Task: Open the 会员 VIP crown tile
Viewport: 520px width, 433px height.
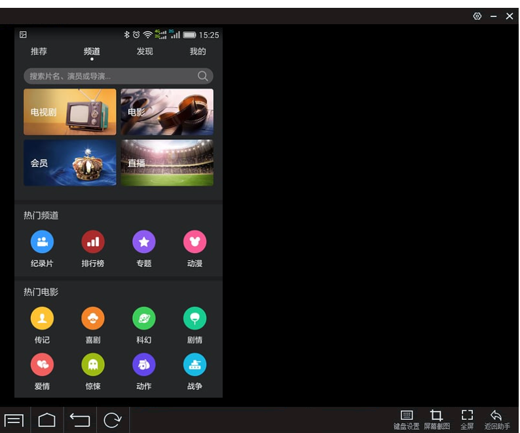Action: point(70,163)
